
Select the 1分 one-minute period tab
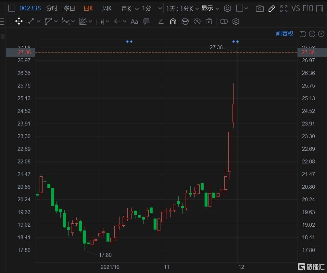tap(146, 8)
